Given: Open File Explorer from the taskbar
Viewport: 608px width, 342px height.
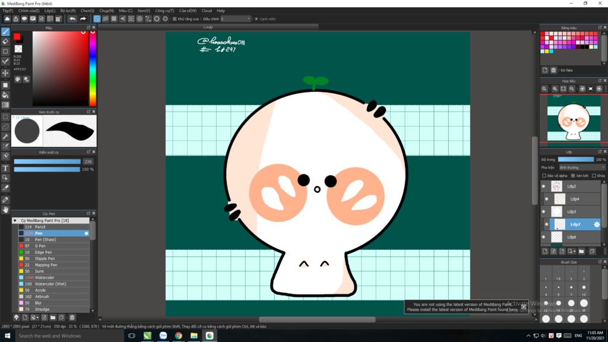Looking at the screenshot, I should pyautogui.click(x=194, y=336).
